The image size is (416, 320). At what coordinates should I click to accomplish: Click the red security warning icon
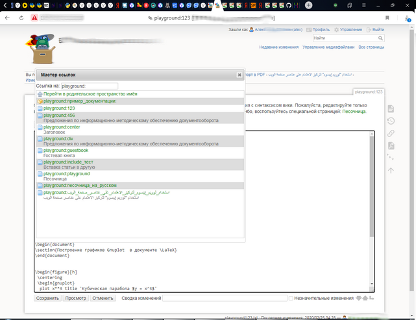[34, 18]
